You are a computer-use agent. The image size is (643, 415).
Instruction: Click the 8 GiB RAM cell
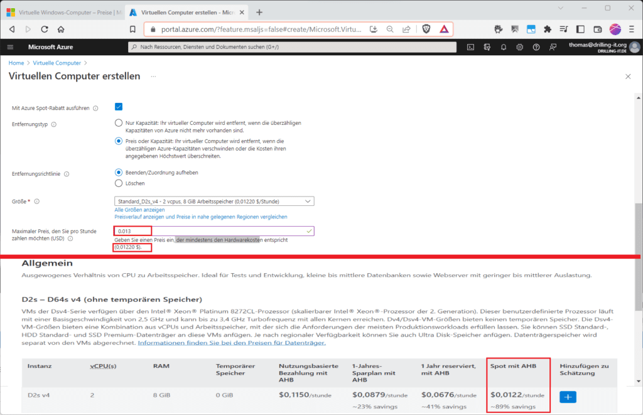coord(161,395)
